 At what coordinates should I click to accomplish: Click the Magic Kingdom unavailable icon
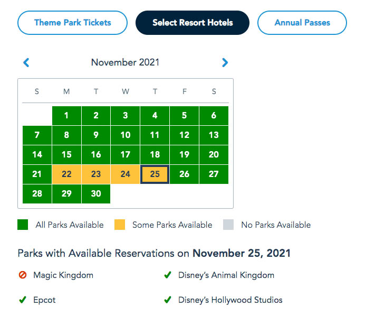click(23, 275)
